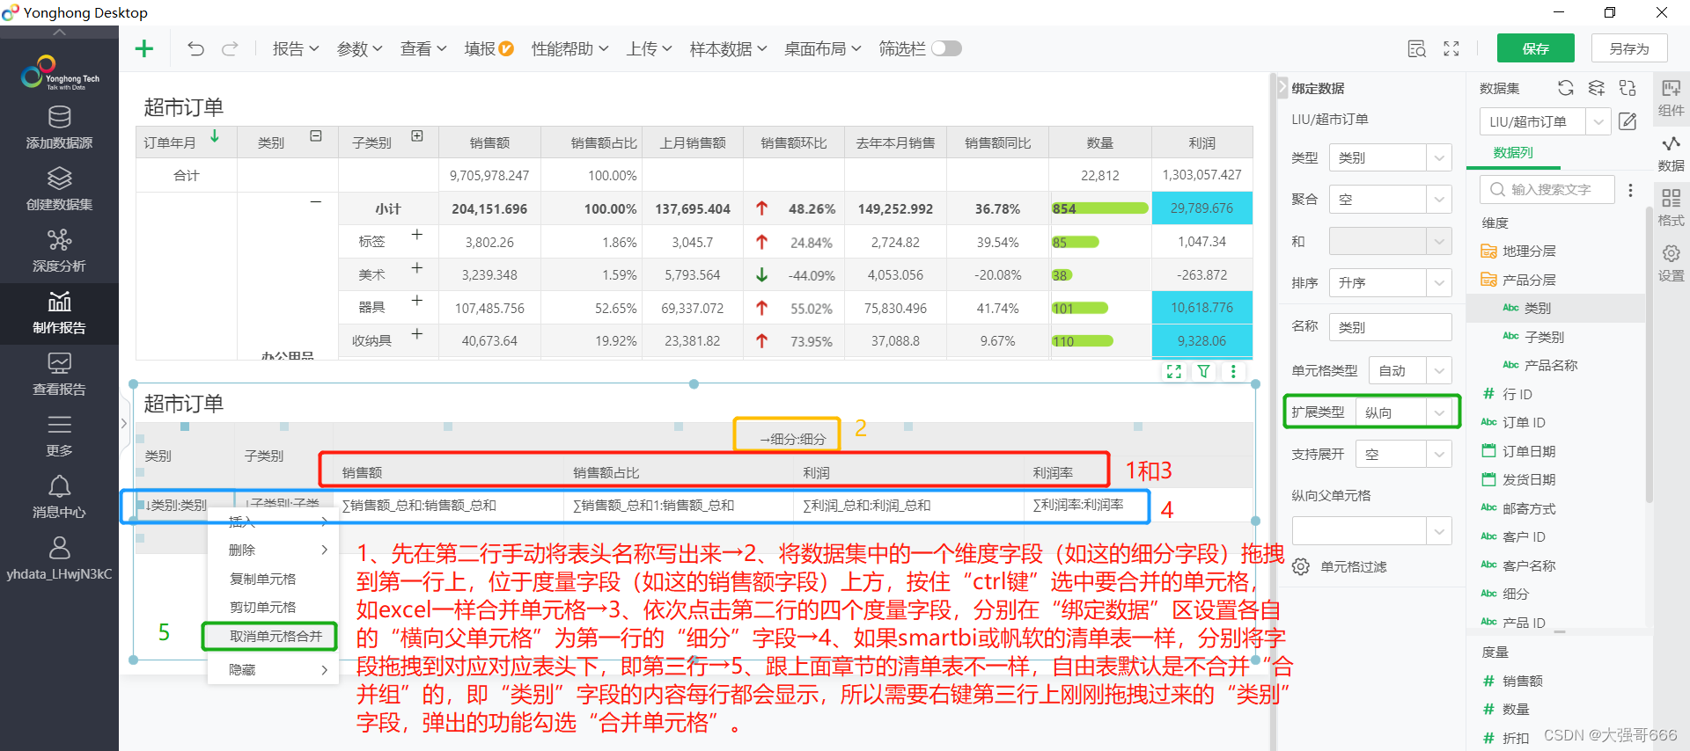
Task: Open the 组件 panel
Action: (1671, 98)
